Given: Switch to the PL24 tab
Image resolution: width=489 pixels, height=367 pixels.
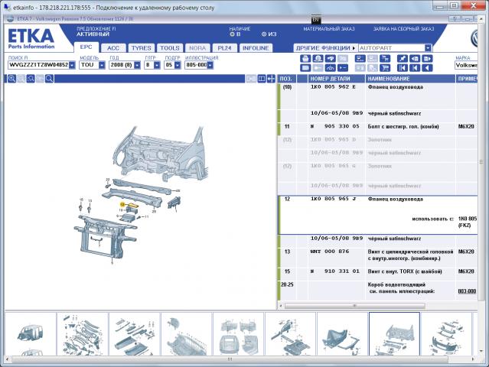Looking at the screenshot, I should click(x=224, y=48).
